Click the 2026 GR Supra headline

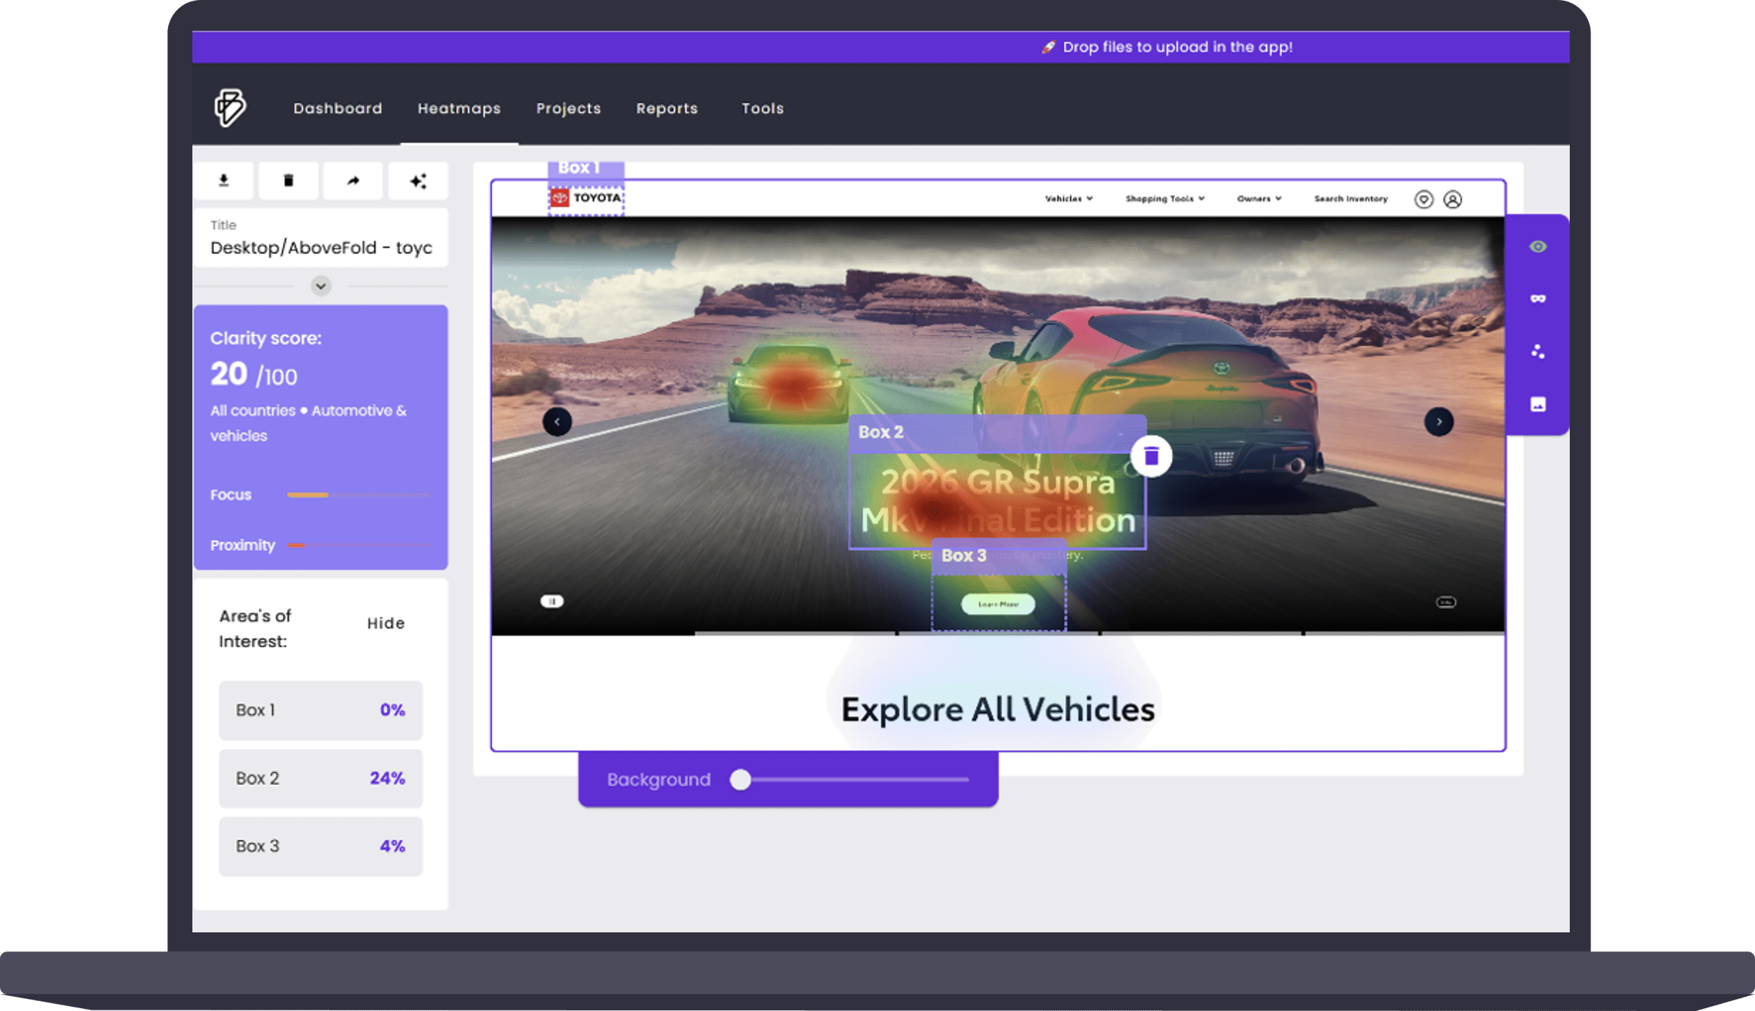[x=998, y=500]
